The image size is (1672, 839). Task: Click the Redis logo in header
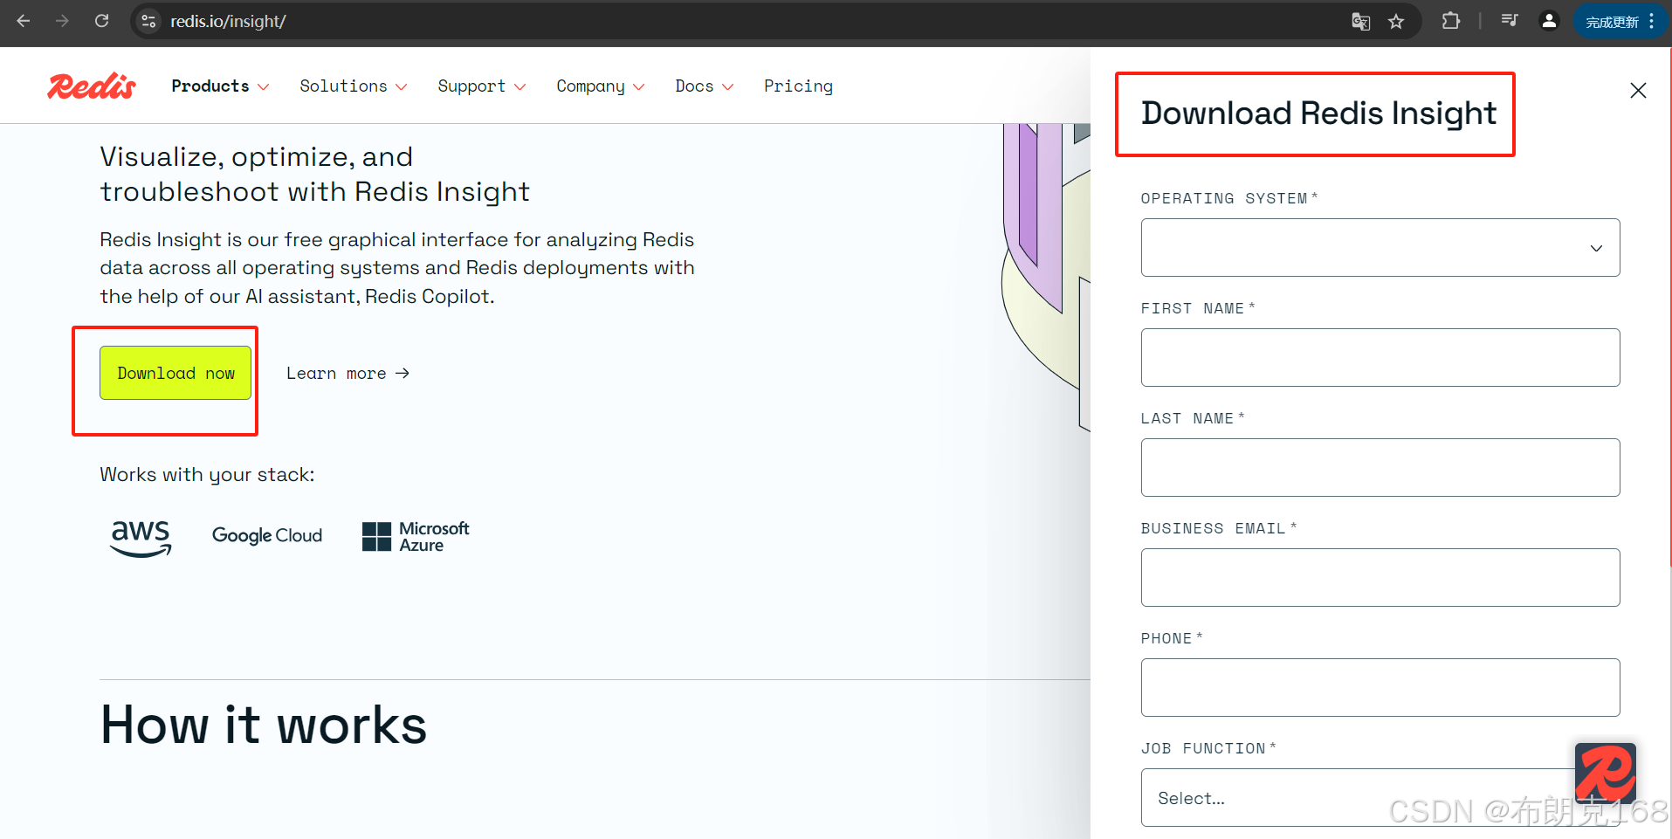pos(92,86)
